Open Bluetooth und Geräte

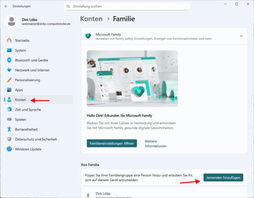tap(39, 60)
